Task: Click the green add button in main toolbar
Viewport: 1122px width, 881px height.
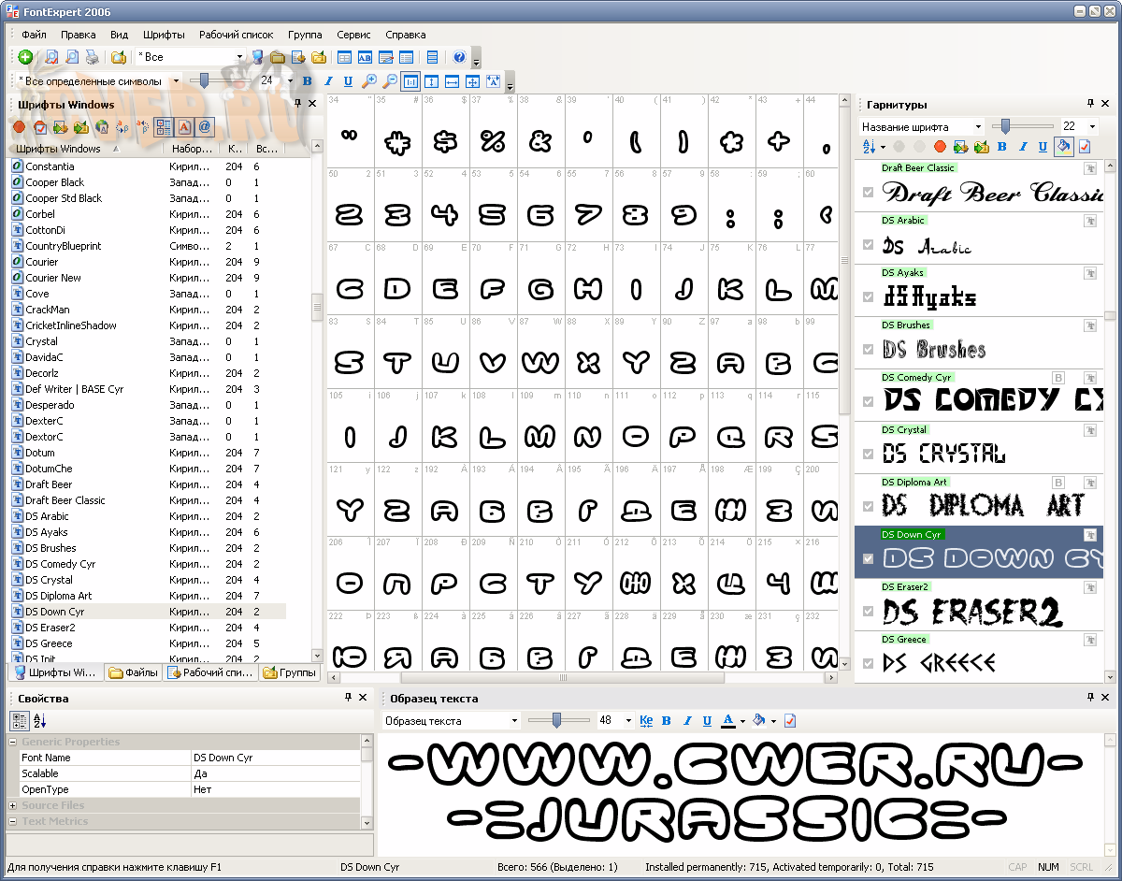Action: tap(25, 58)
